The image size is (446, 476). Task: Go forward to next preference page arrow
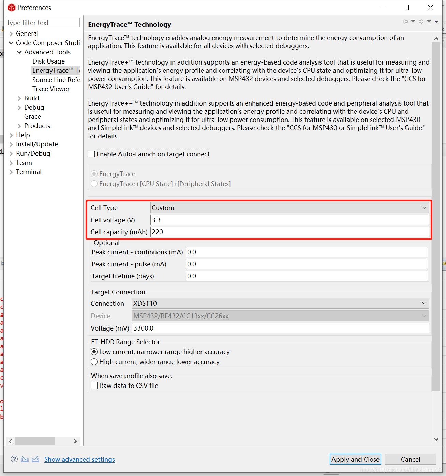tap(421, 22)
